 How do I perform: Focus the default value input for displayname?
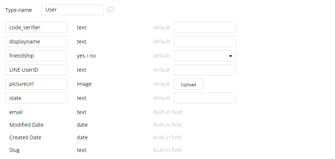[205, 42]
